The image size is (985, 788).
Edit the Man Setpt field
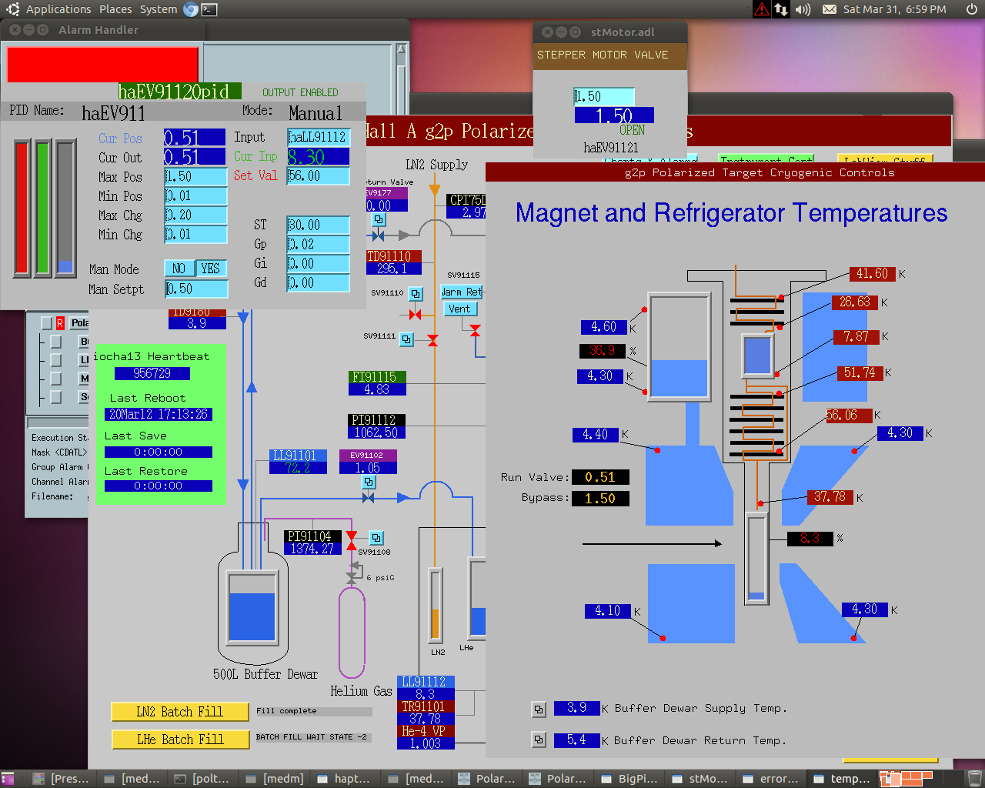[x=196, y=289]
